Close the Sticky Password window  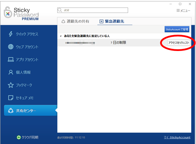[190, 4]
